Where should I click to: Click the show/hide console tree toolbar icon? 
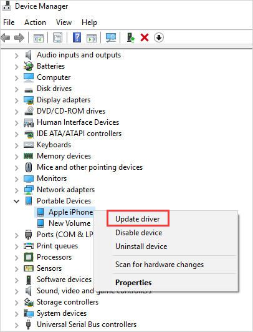(x=39, y=38)
